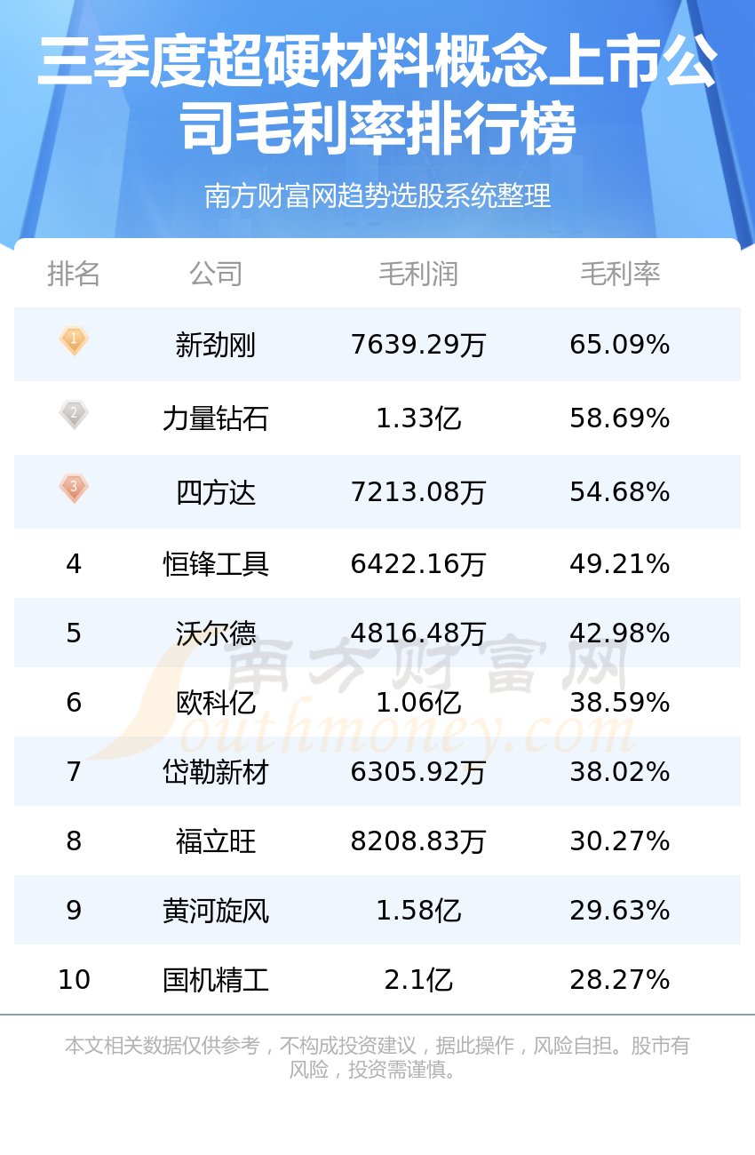Click the 毛利润 column header
This screenshot has height=1155, width=755.
coord(418,274)
